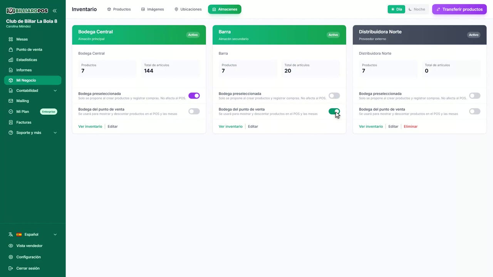
Task: Click the Mi Negocio box icon
Action: point(11,80)
